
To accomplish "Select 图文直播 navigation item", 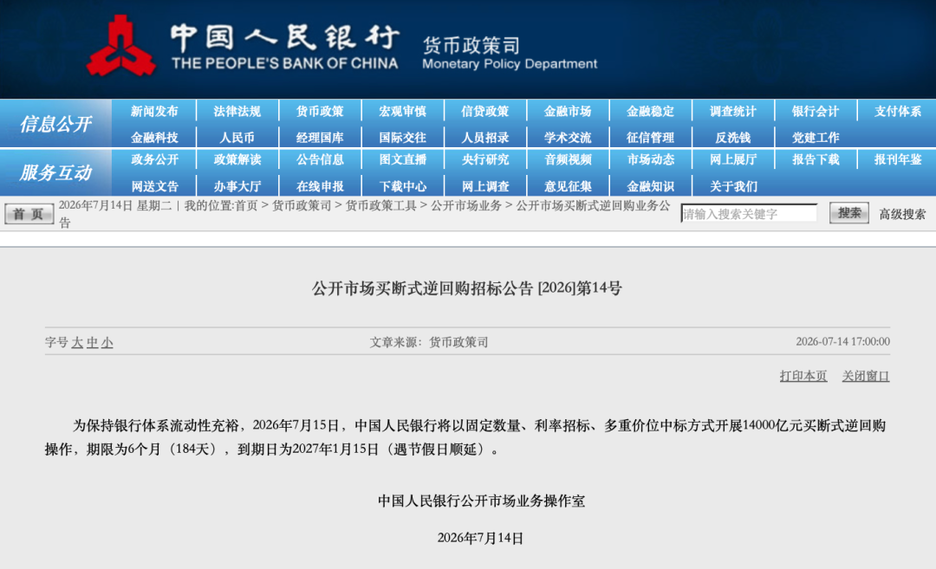I will [x=402, y=160].
